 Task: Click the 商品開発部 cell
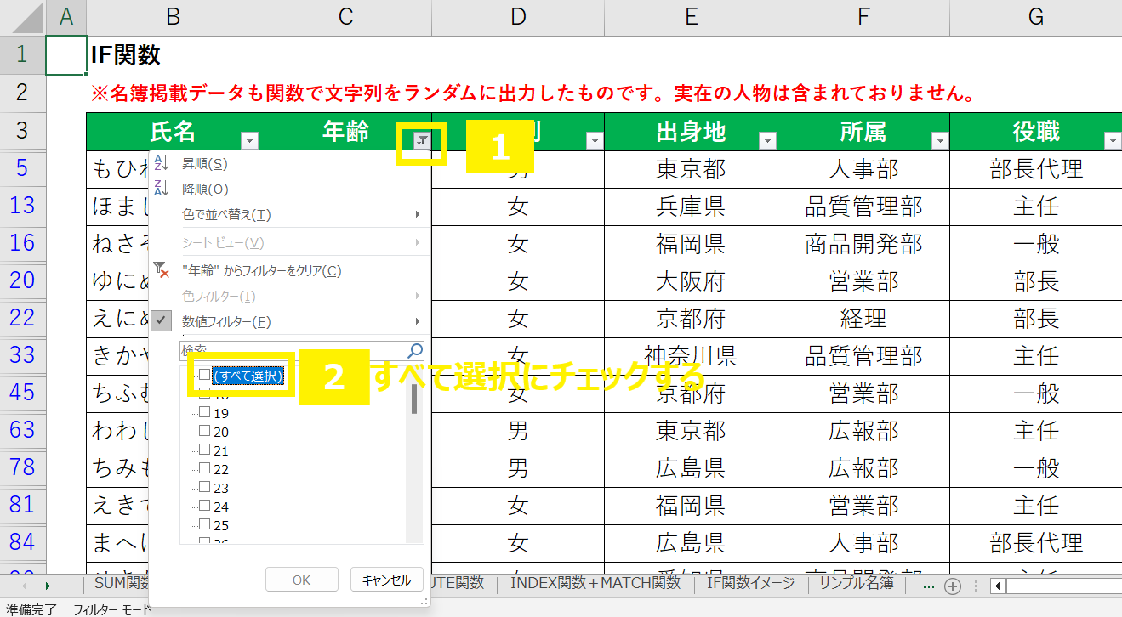863,244
